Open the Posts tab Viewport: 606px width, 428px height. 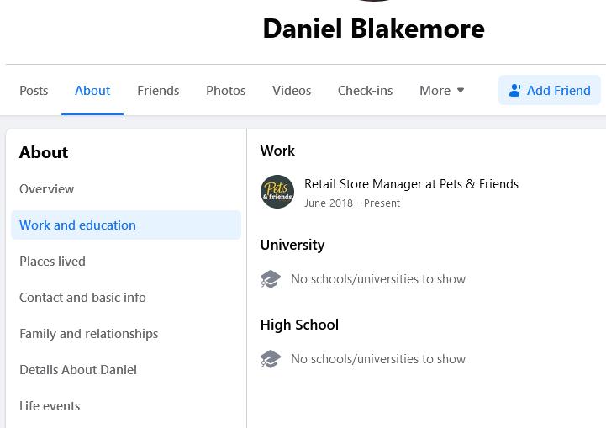pyautogui.click(x=34, y=91)
